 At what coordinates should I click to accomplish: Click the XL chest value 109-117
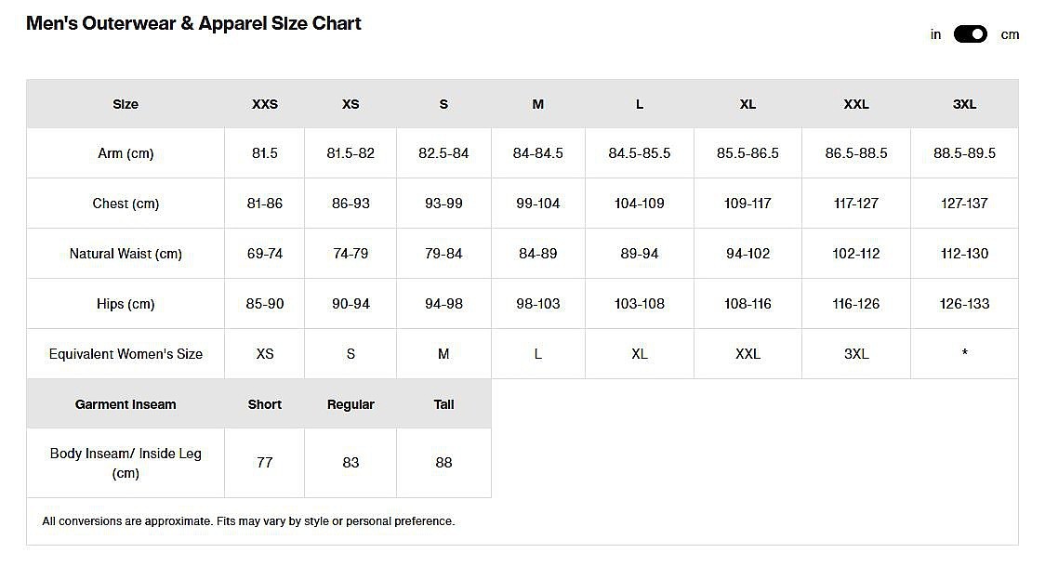[747, 204]
